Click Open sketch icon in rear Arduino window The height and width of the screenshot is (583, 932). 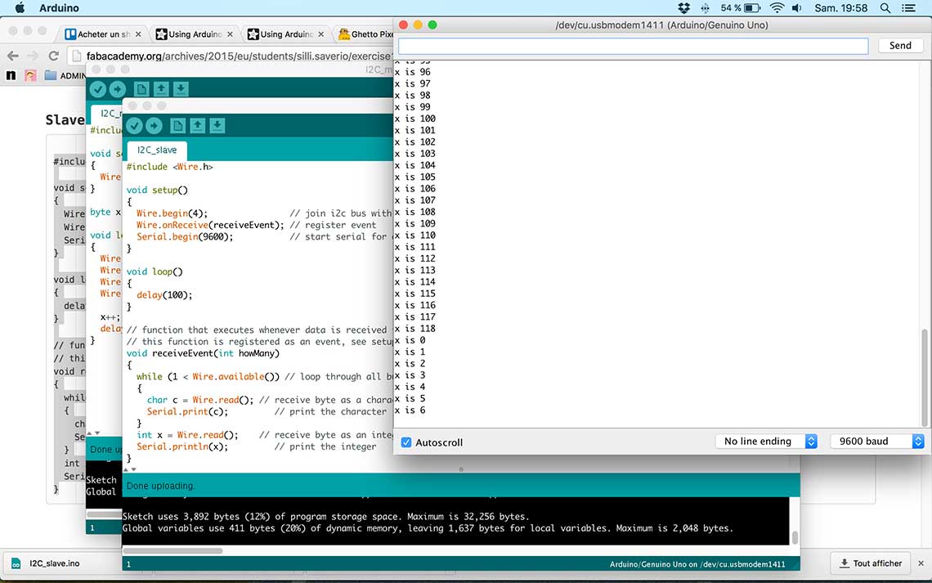[x=161, y=89]
